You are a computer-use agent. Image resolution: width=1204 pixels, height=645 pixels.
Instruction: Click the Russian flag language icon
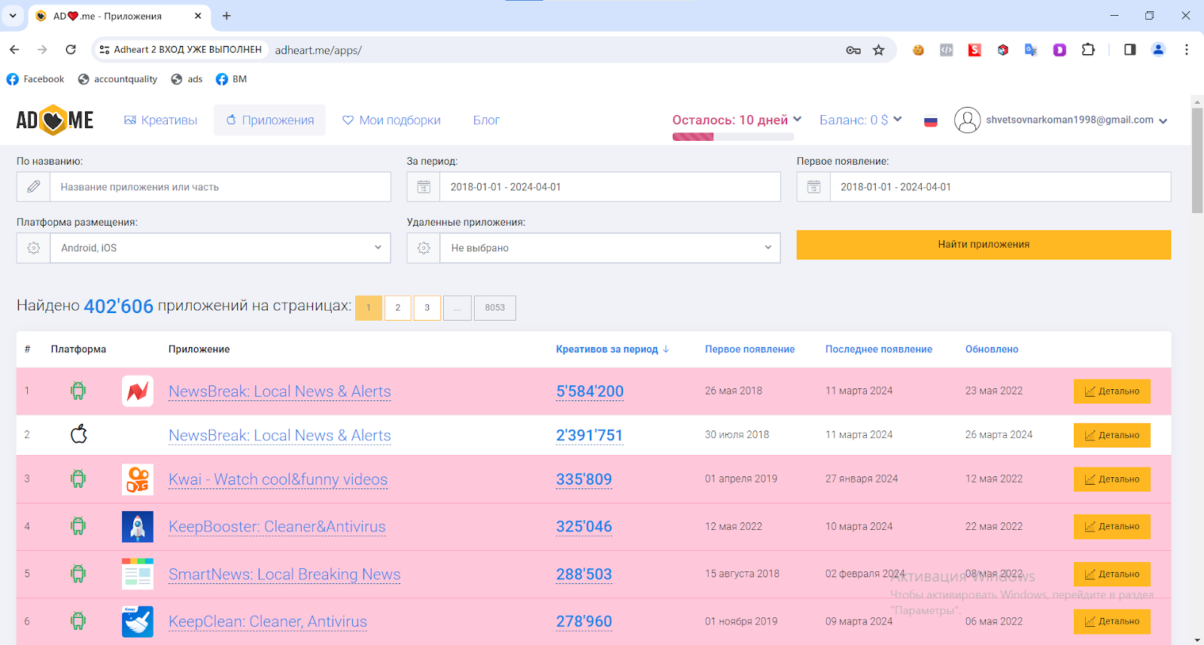(x=931, y=121)
